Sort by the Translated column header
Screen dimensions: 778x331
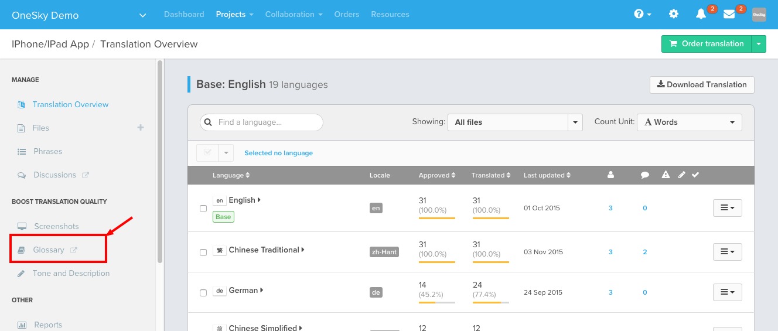(x=491, y=175)
